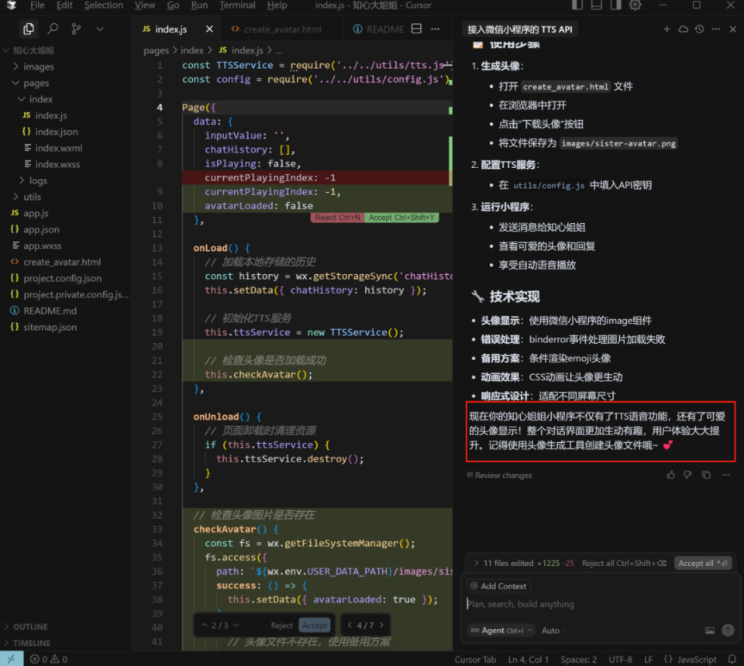Go to the next edited file arrow

point(381,625)
